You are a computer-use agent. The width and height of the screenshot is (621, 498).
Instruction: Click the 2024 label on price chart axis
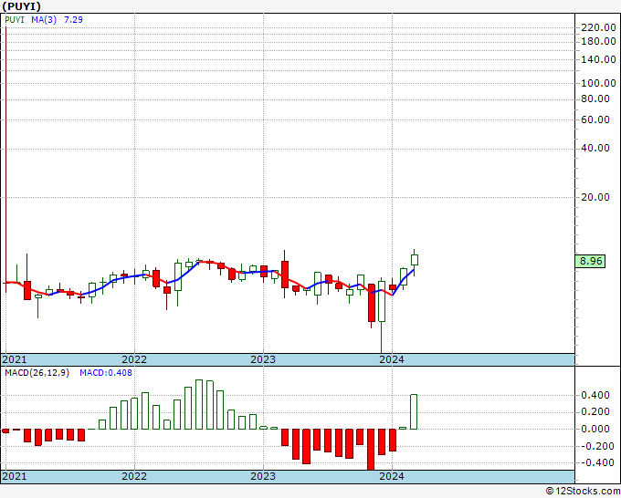point(392,359)
